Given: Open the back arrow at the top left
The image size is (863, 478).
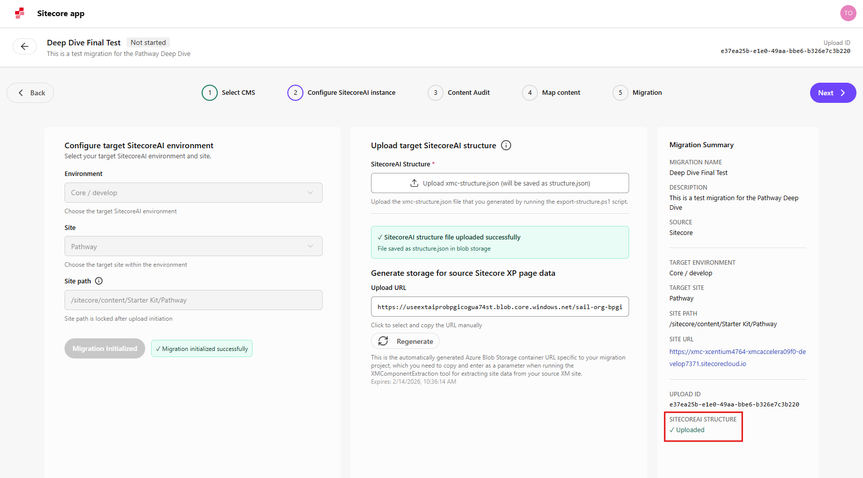Looking at the screenshot, I should click(24, 46).
